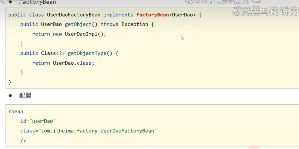This screenshot has height=149, width=299.
Task: Click the opening <bean tag
Action: click(x=16, y=111)
